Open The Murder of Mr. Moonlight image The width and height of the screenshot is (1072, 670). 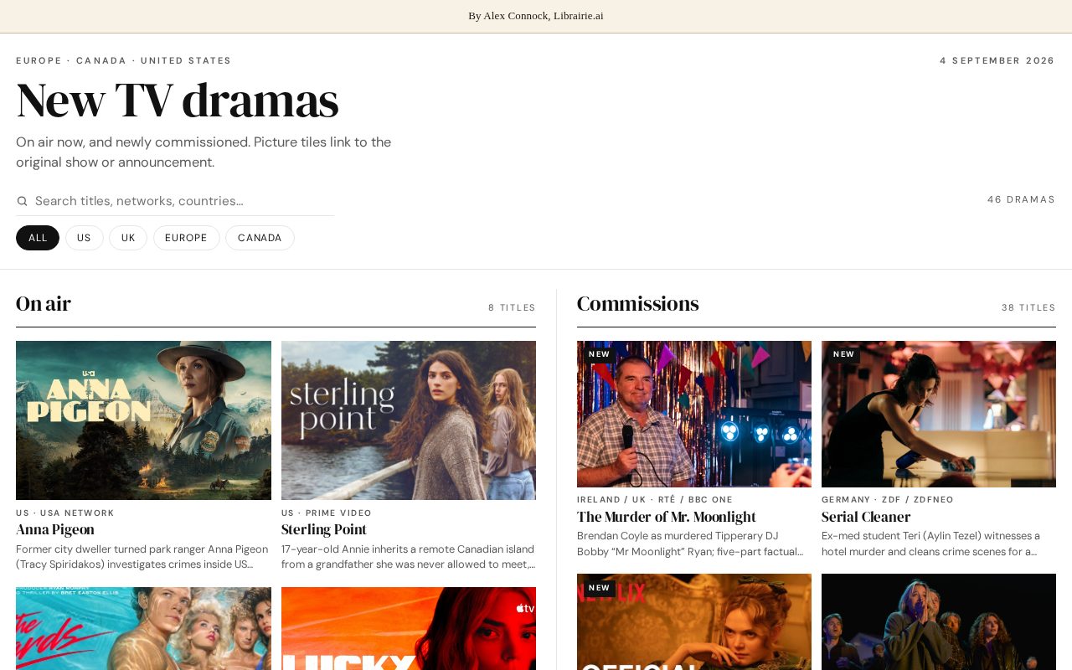click(694, 414)
